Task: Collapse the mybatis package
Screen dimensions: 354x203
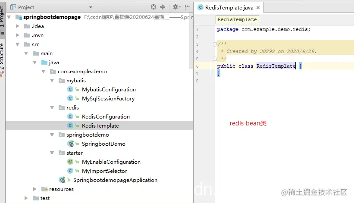Action: (x=52, y=81)
